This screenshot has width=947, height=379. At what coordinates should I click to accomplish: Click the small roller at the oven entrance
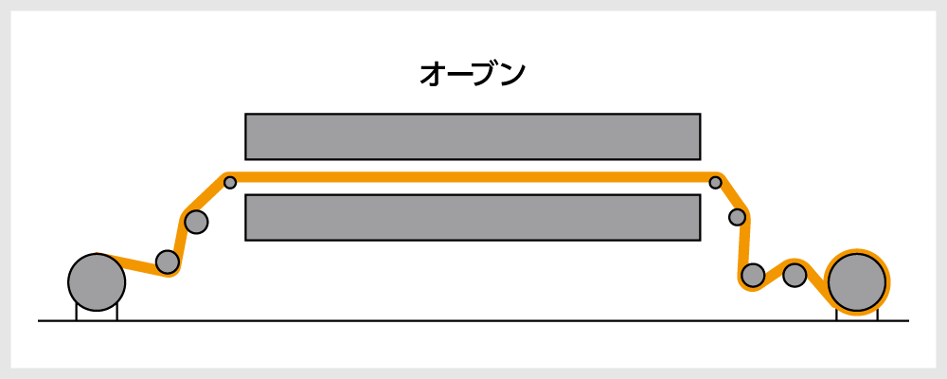click(230, 182)
